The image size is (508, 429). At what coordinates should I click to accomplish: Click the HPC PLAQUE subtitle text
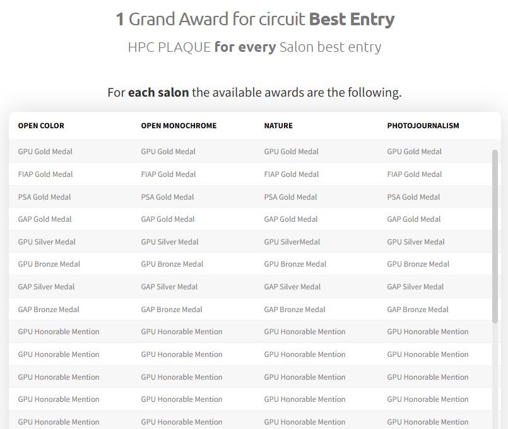pyautogui.click(x=255, y=47)
